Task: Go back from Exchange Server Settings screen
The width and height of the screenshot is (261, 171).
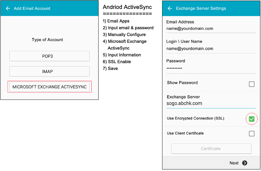Action: click(x=170, y=8)
